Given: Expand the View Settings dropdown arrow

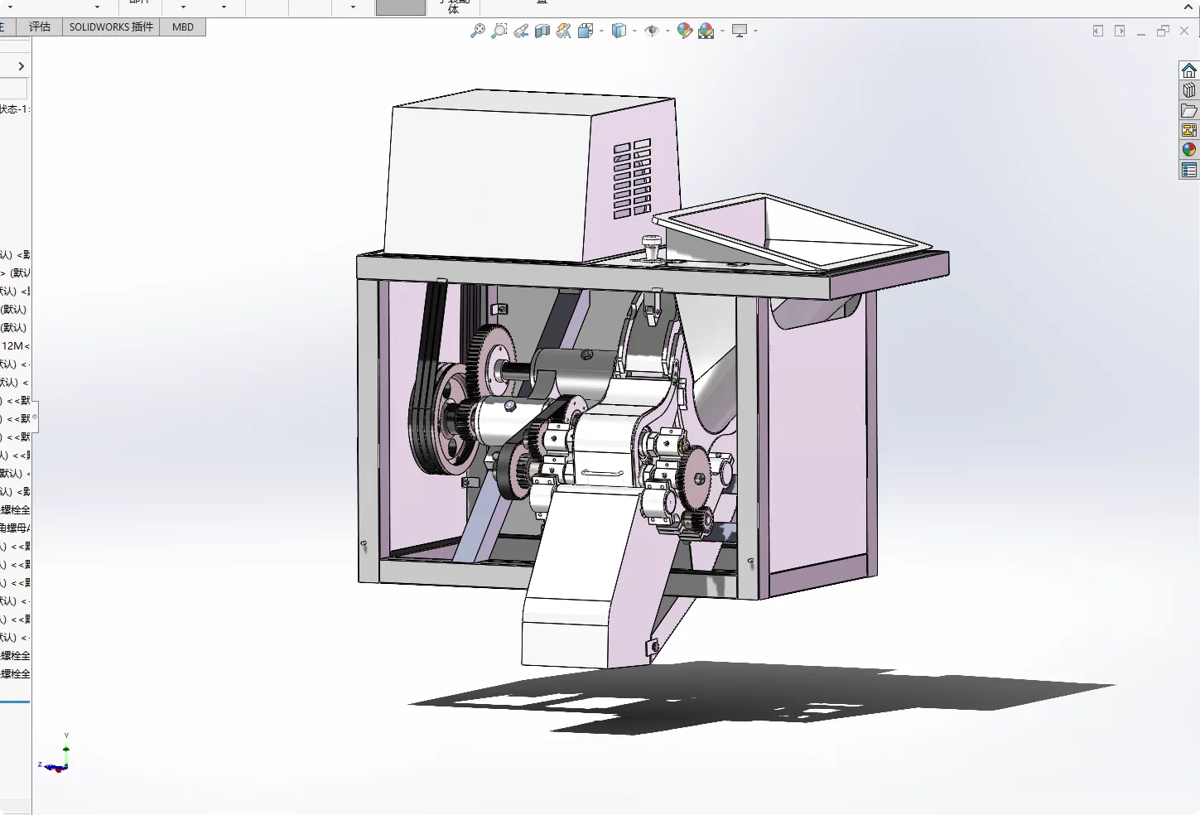Looking at the screenshot, I should pyautogui.click(x=755, y=31).
